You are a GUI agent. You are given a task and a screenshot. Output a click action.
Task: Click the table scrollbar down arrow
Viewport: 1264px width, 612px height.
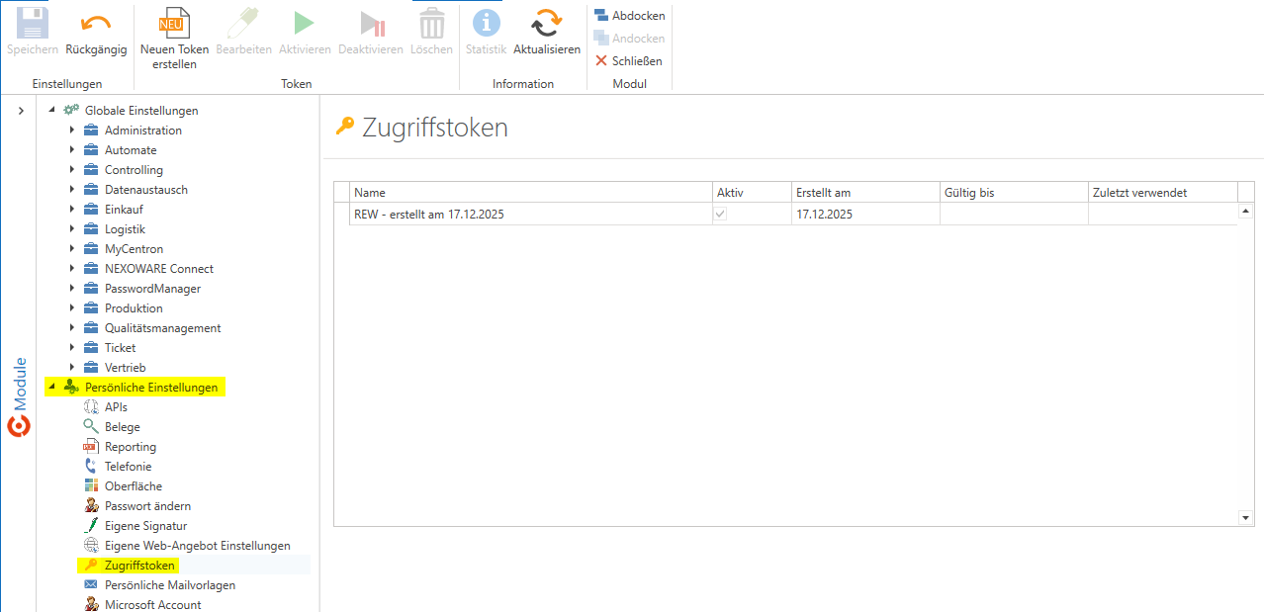1246,517
